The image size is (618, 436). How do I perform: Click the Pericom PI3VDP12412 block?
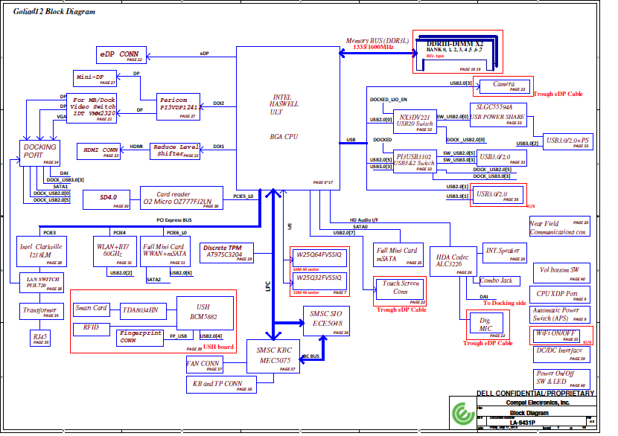click(178, 106)
